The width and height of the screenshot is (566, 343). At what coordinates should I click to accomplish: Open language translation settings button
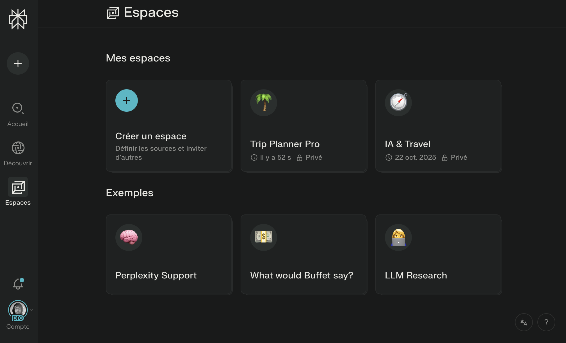click(524, 322)
